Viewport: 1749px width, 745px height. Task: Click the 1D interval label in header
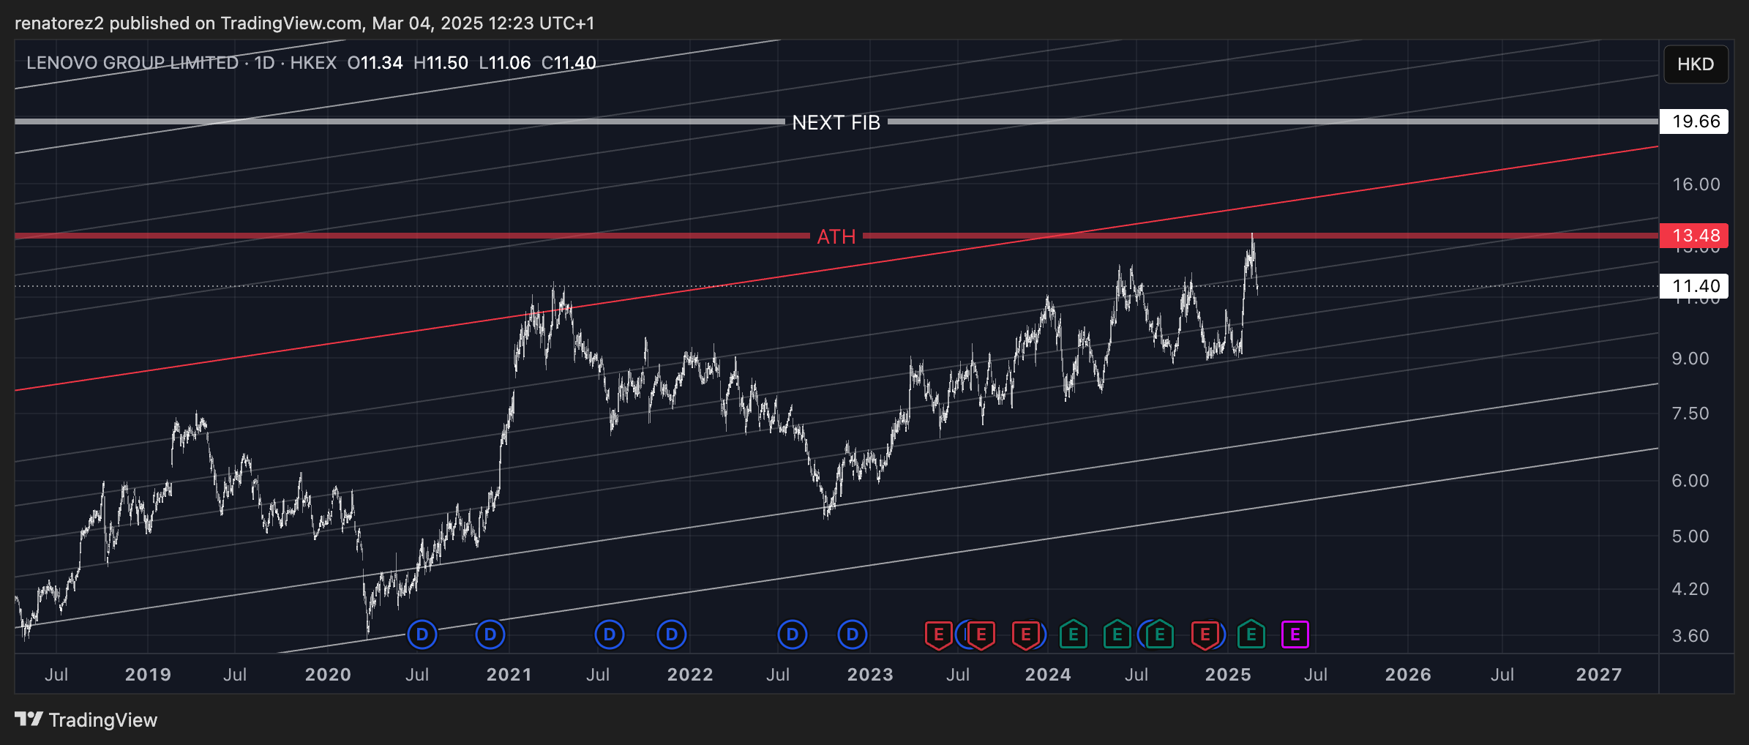click(x=264, y=63)
